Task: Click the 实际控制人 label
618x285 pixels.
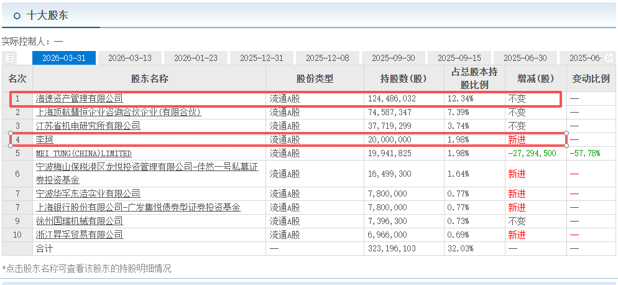Action: pos(27,42)
